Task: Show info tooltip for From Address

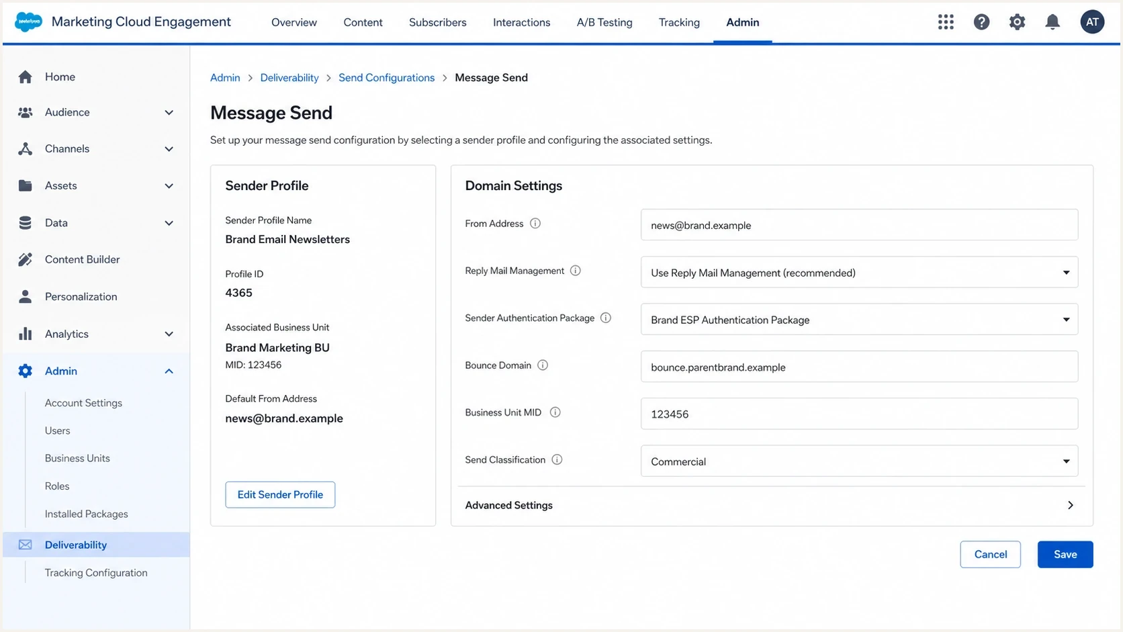Action: pyautogui.click(x=535, y=224)
